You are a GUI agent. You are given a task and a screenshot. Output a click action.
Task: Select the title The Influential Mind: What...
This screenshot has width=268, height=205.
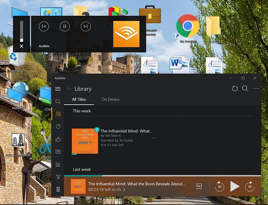pos(126,131)
